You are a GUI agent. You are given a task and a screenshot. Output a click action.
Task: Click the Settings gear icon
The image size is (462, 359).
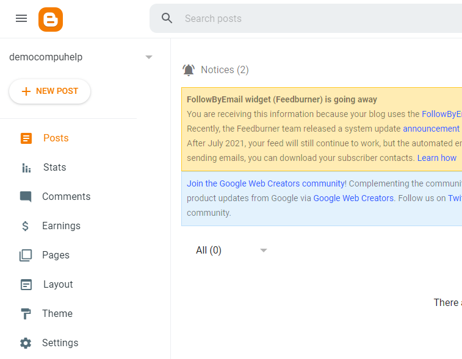26,343
